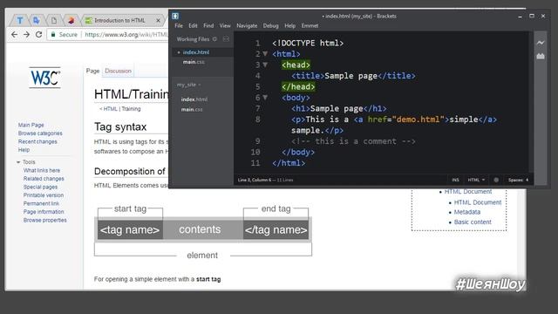558x314 pixels.
Task: Click the Chrome address bar URL
Action: [126, 35]
